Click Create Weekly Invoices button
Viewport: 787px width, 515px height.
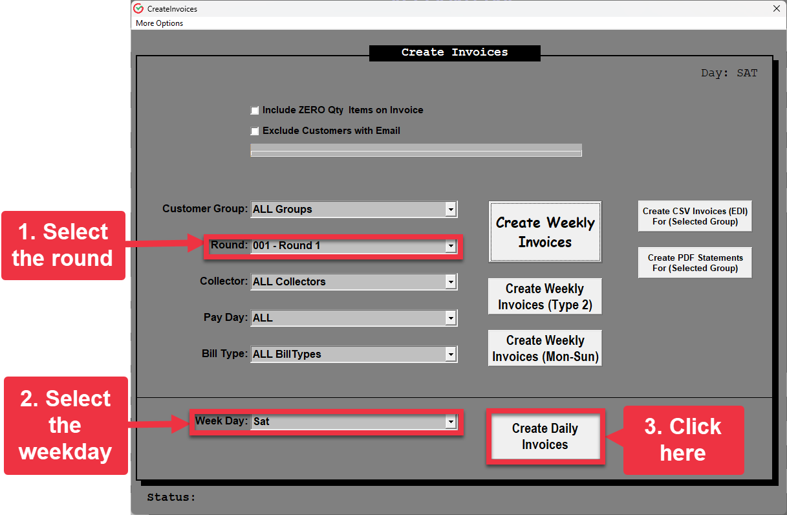click(x=545, y=232)
